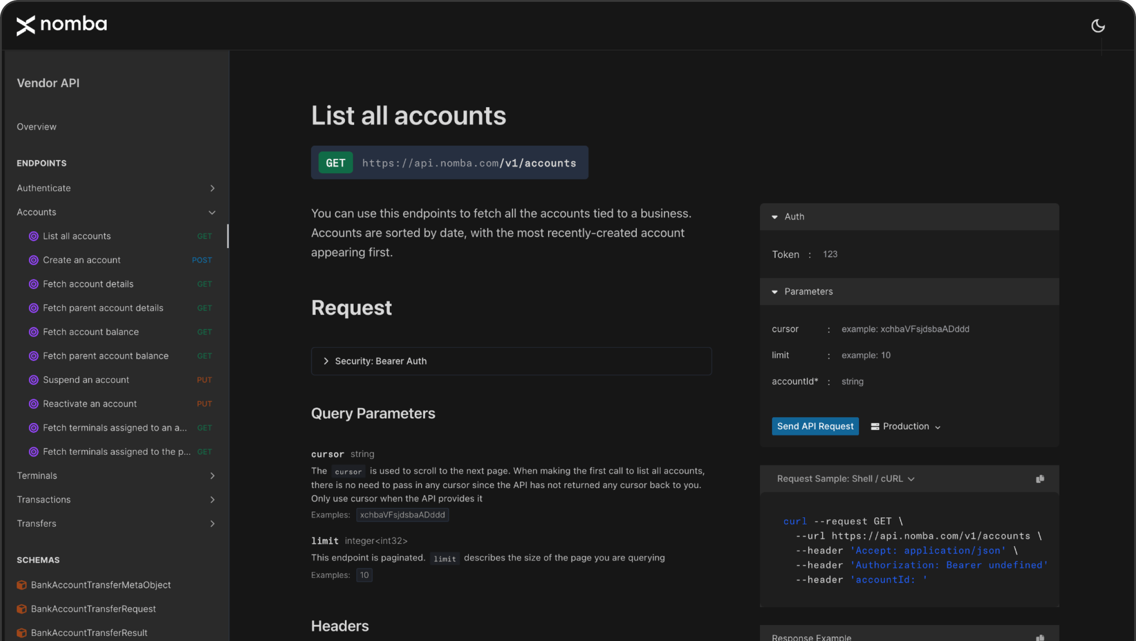Image resolution: width=1136 pixels, height=641 pixels.
Task: Click the ENDPOINTS sidebar heading
Action: (x=42, y=163)
